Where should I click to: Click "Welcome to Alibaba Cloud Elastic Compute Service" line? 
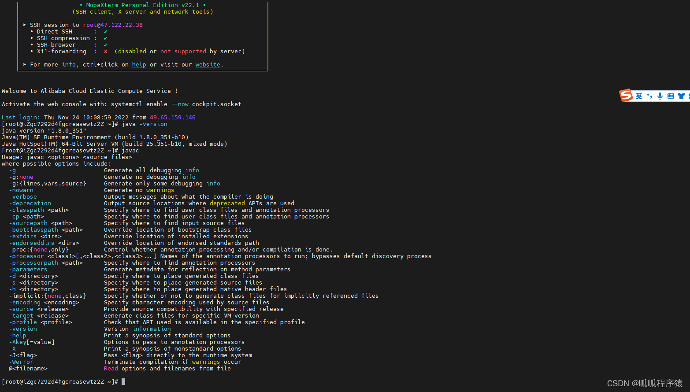pyautogui.click(x=90, y=91)
